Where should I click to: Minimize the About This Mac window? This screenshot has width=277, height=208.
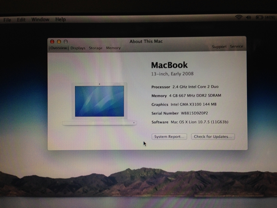(59, 42)
